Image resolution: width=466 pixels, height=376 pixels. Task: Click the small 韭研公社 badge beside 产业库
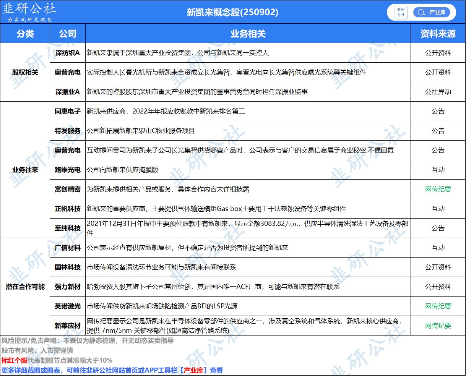401,12
